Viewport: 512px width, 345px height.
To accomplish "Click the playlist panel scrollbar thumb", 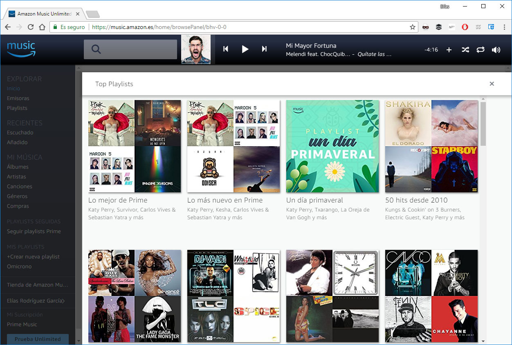I will point(483,124).
